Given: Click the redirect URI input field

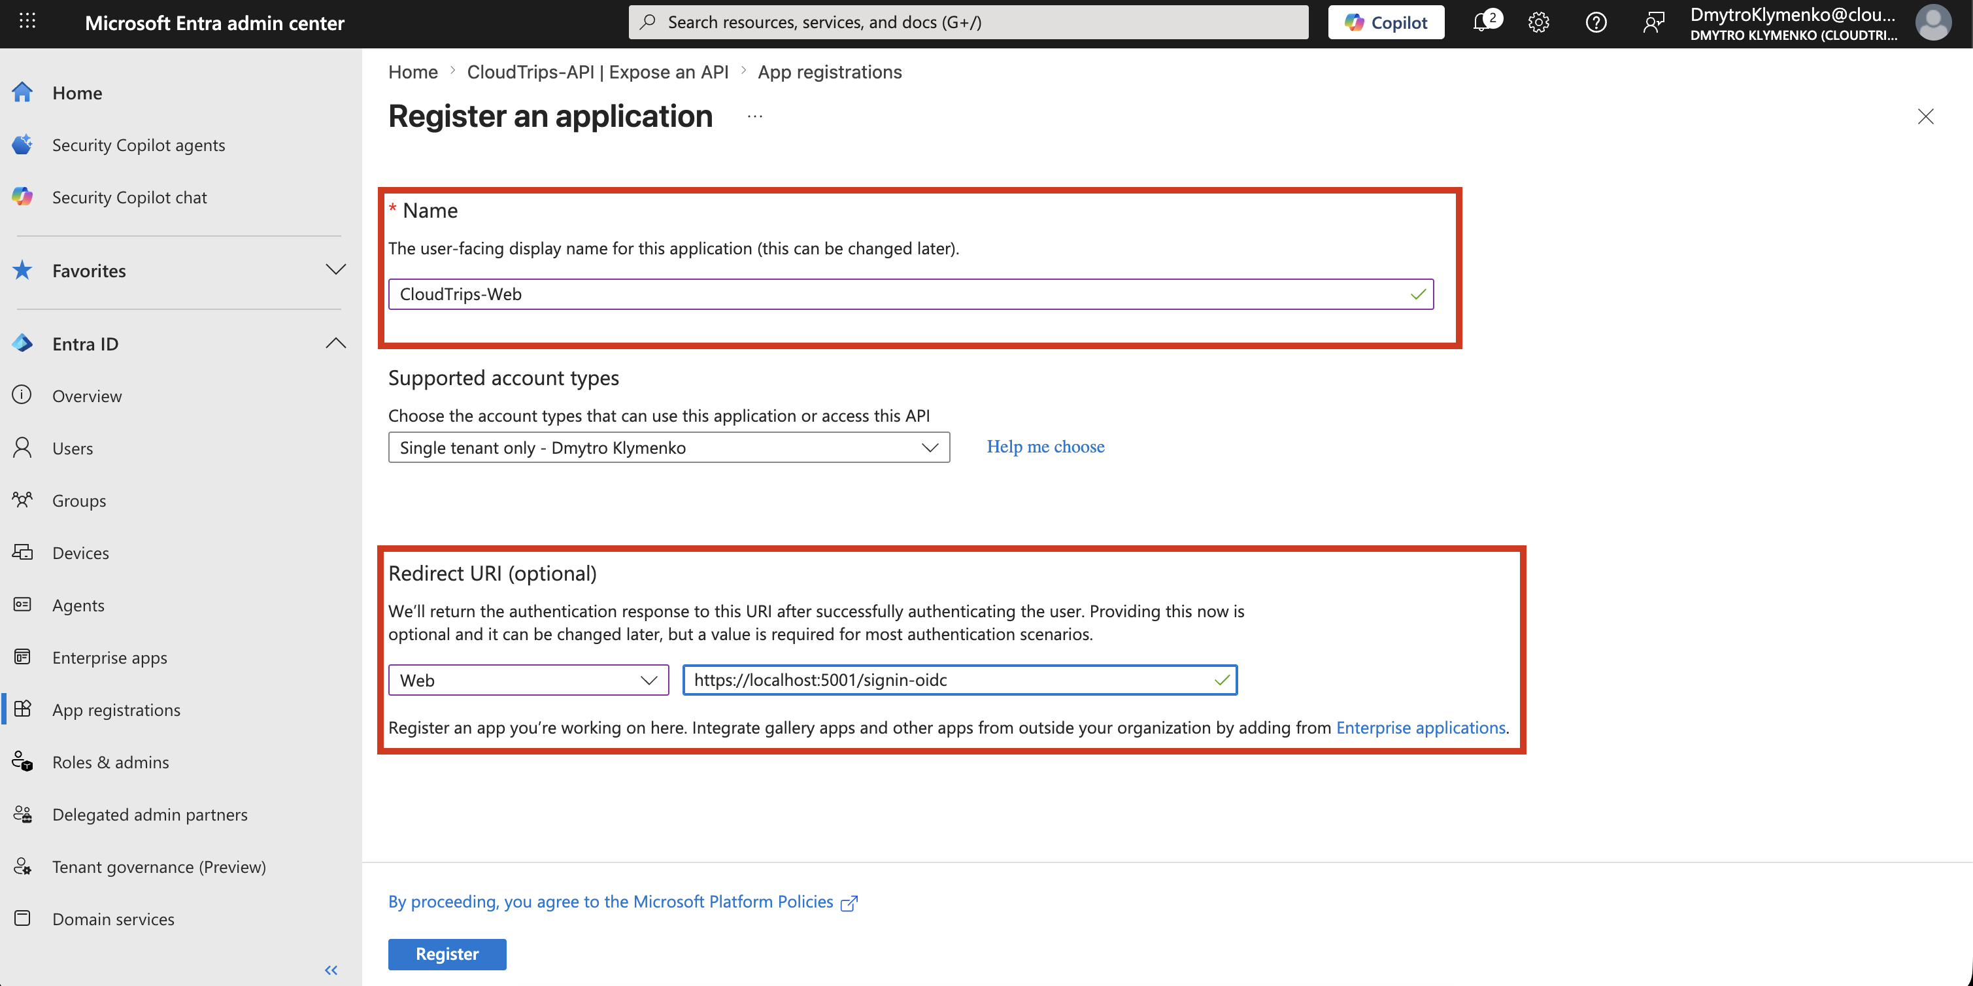Looking at the screenshot, I should (960, 680).
